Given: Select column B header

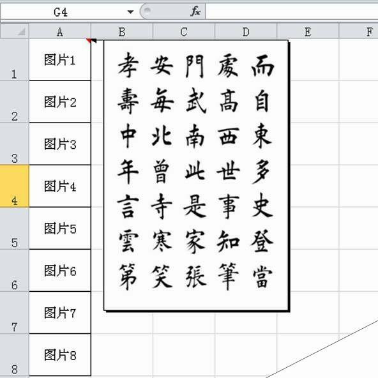Looking at the screenshot, I should 122,32.
